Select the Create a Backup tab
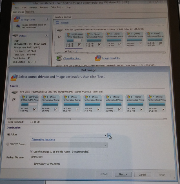180x184 pixels. click(63, 17)
